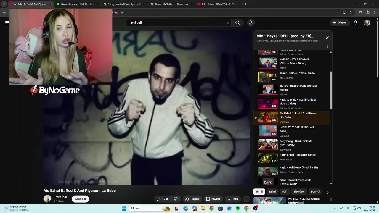Image resolution: width=379 pixels, height=213 pixels.
Task: Launch Spotify from the taskbar
Action: click(x=238, y=208)
